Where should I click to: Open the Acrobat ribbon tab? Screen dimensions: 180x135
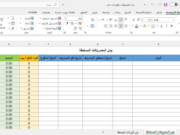click(x=33, y=12)
